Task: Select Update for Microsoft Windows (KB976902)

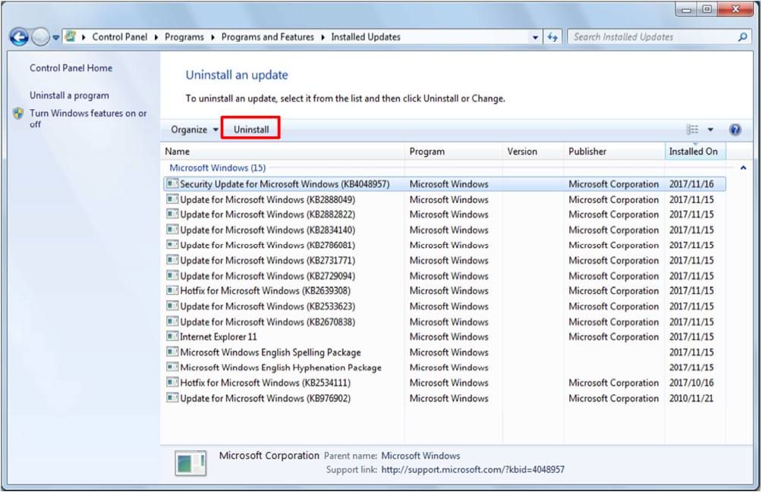Action: [445, 398]
